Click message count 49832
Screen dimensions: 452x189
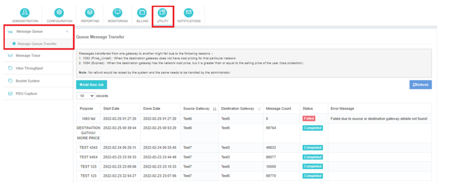(271, 148)
